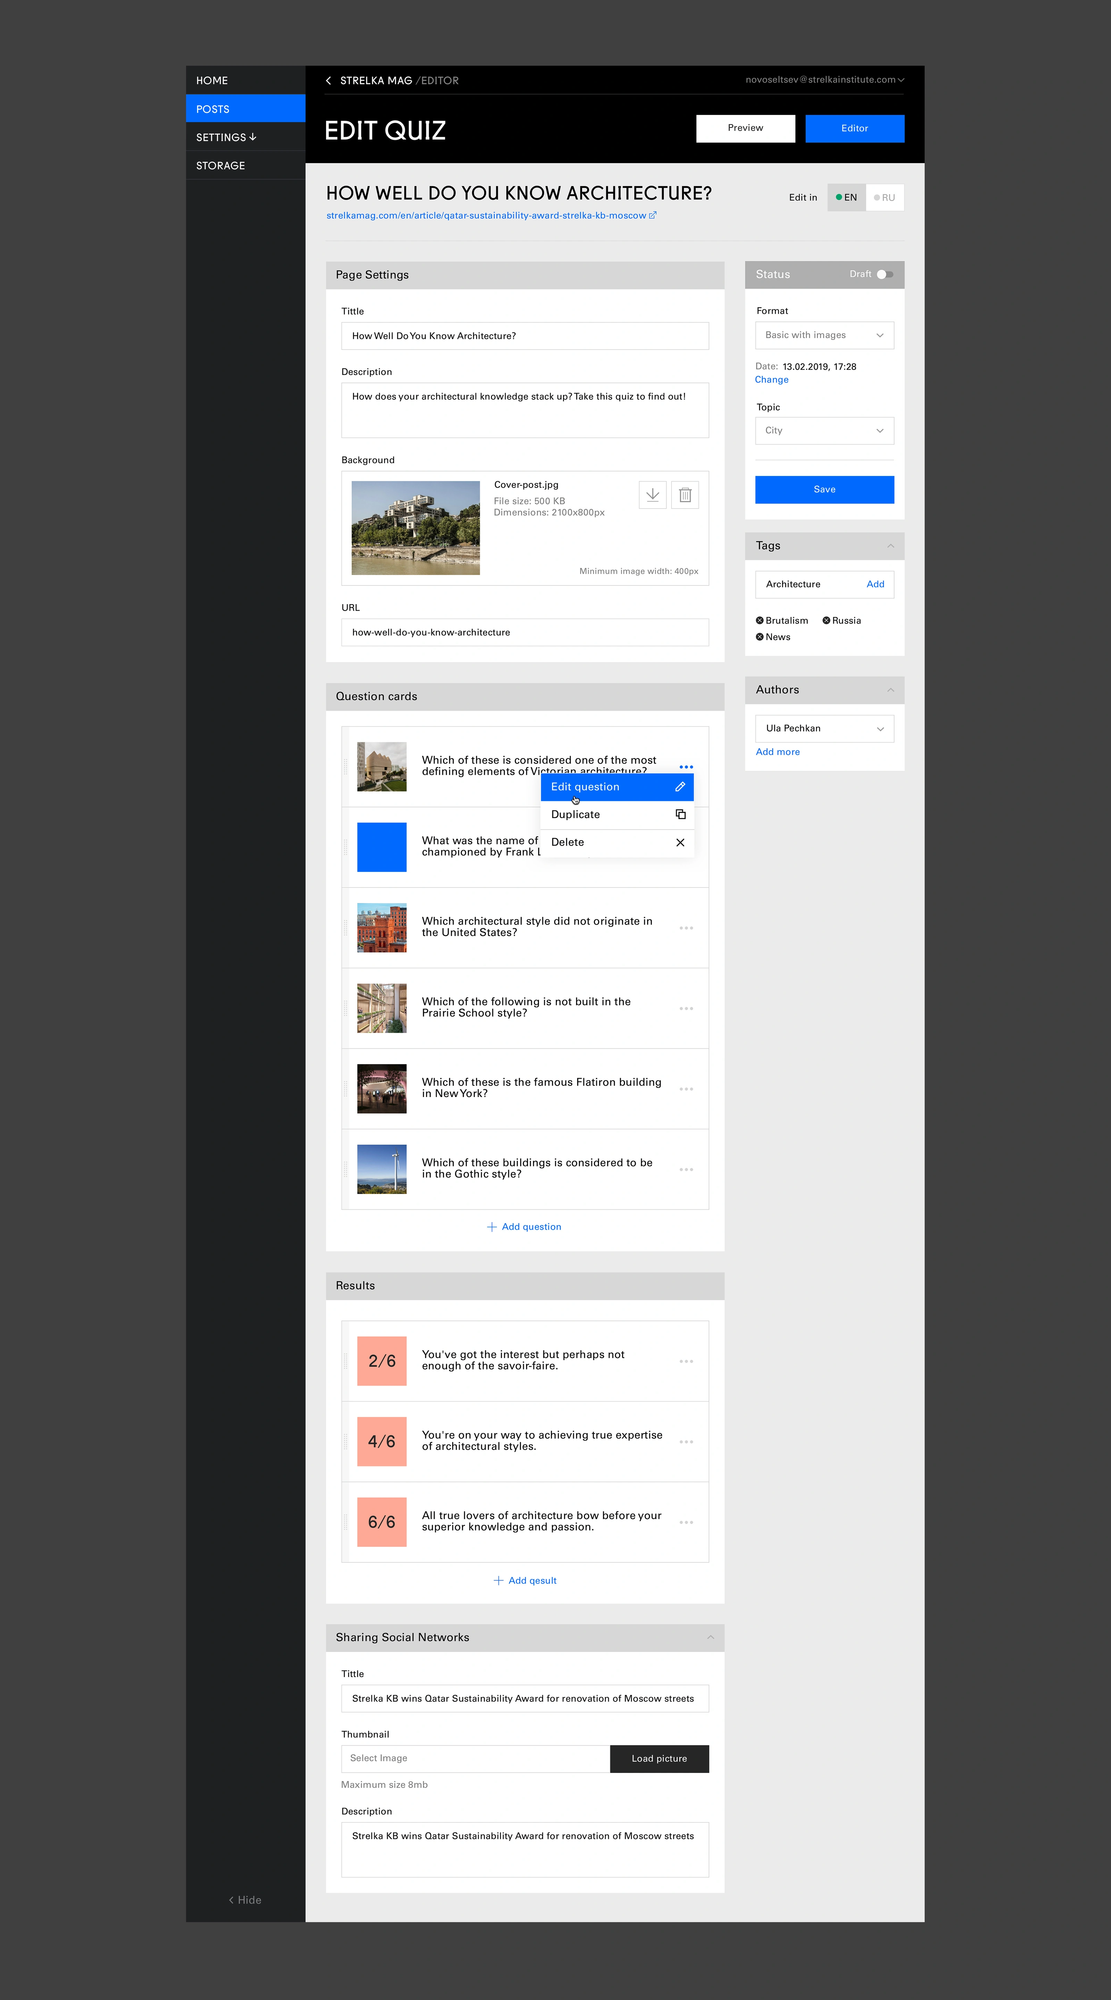Hide the sidebar using the Hide control
Viewport: 1111px width, 2000px height.
pos(245,1900)
